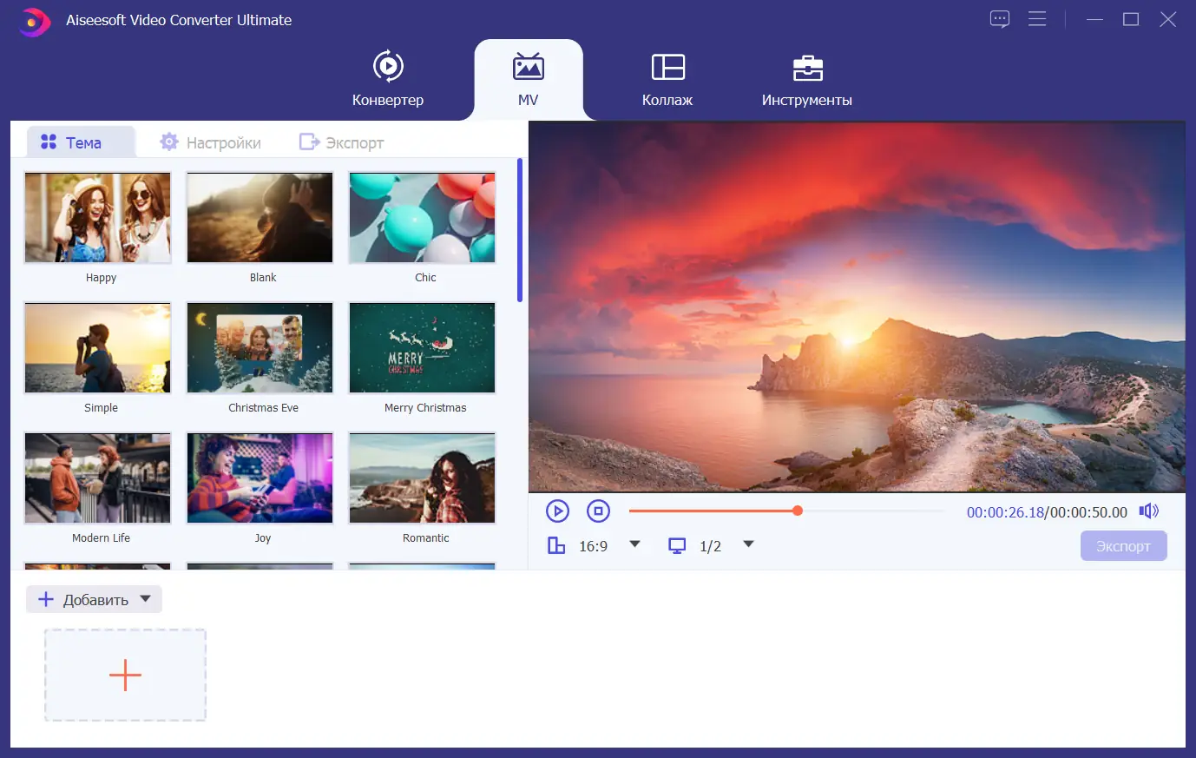This screenshot has height=758, width=1196.
Task: Open the Инструменты tab
Action: 806,79
